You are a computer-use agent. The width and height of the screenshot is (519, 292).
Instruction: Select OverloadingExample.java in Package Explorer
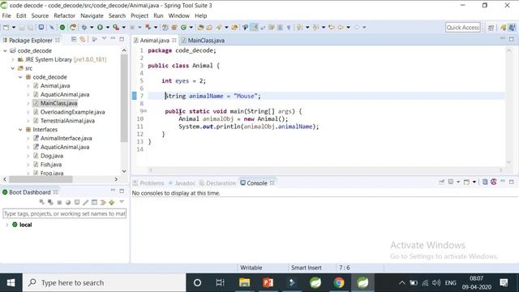pos(72,112)
